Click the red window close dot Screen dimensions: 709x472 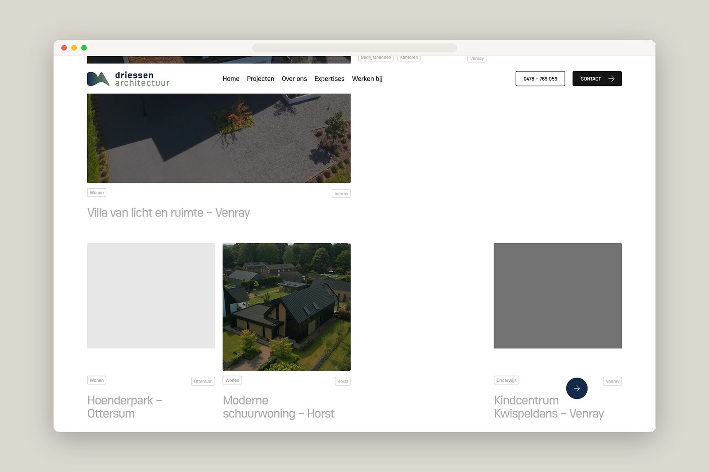64,48
